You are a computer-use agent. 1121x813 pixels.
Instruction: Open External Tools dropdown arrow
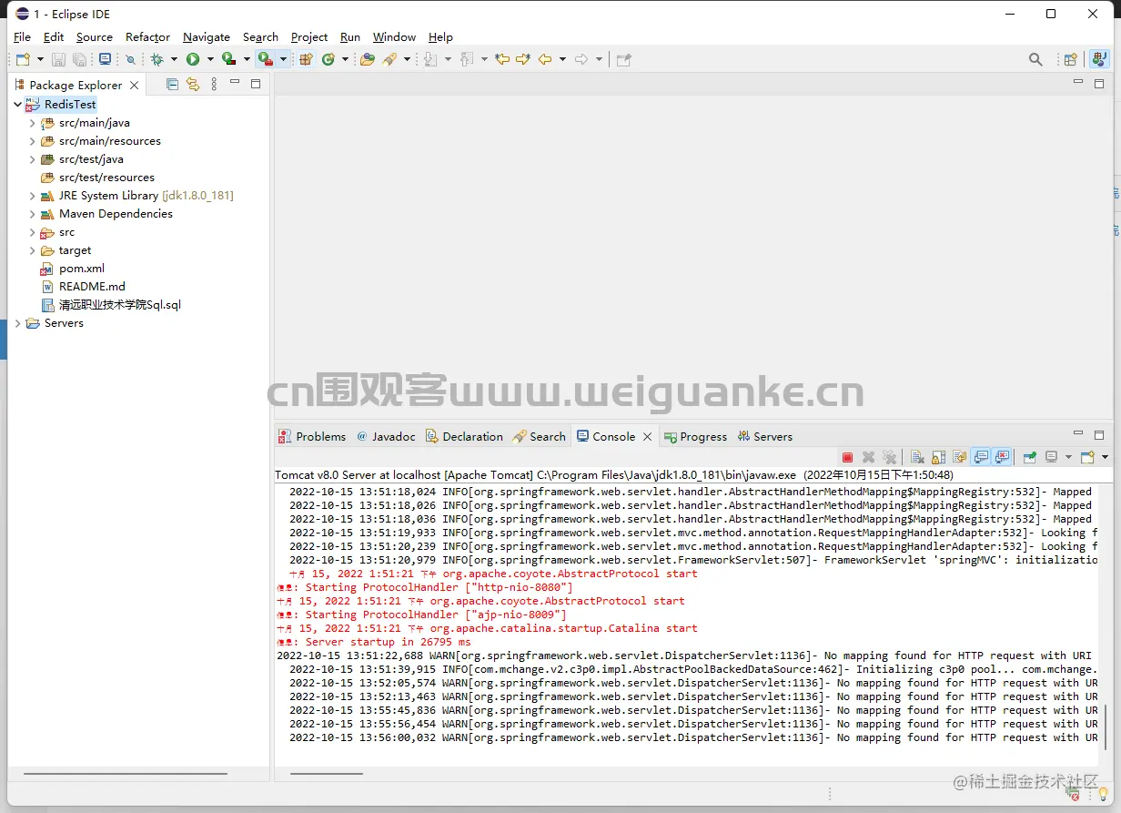(283, 59)
